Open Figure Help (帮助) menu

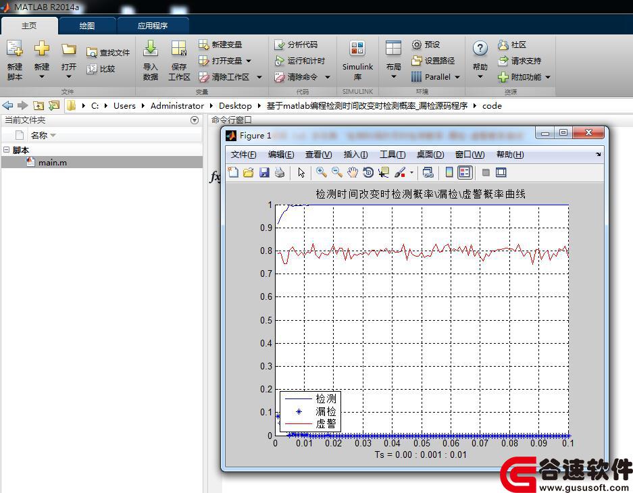coord(510,155)
